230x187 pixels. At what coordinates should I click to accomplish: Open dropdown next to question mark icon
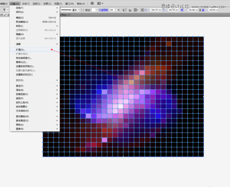tap(7, 10)
